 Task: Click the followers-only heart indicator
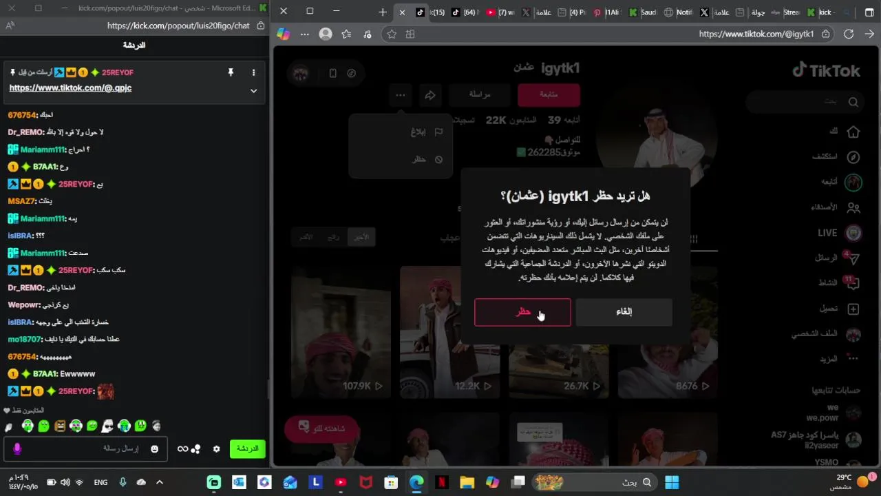tap(6, 411)
